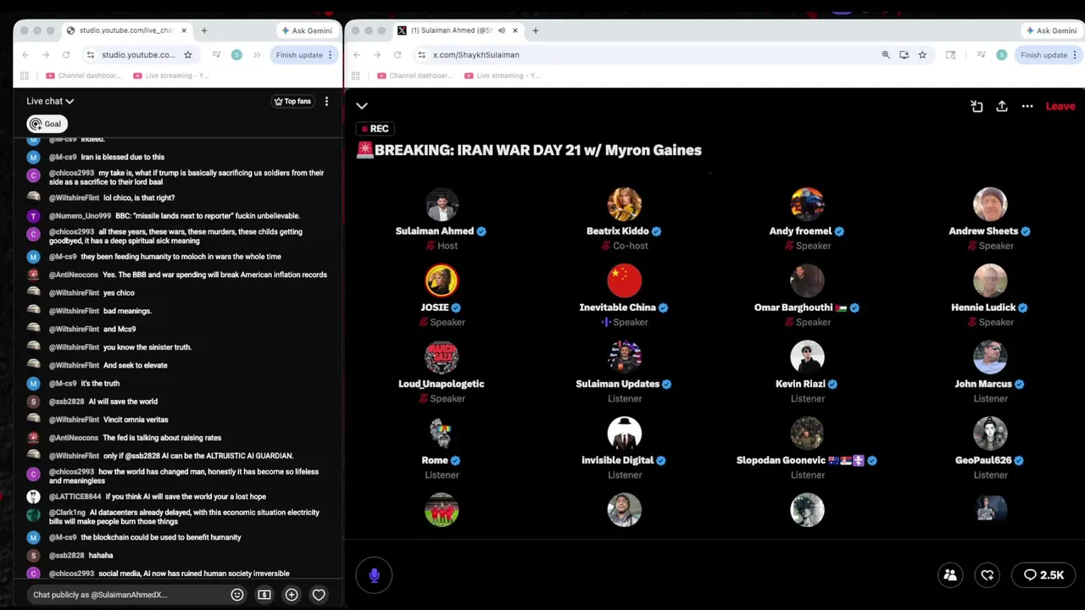Open Beatrix Kiddo co-host avatar
The width and height of the screenshot is (1085, 610).
click(x=625, y=204)
